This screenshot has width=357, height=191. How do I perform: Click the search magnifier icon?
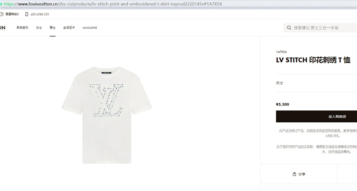point(289,28)
